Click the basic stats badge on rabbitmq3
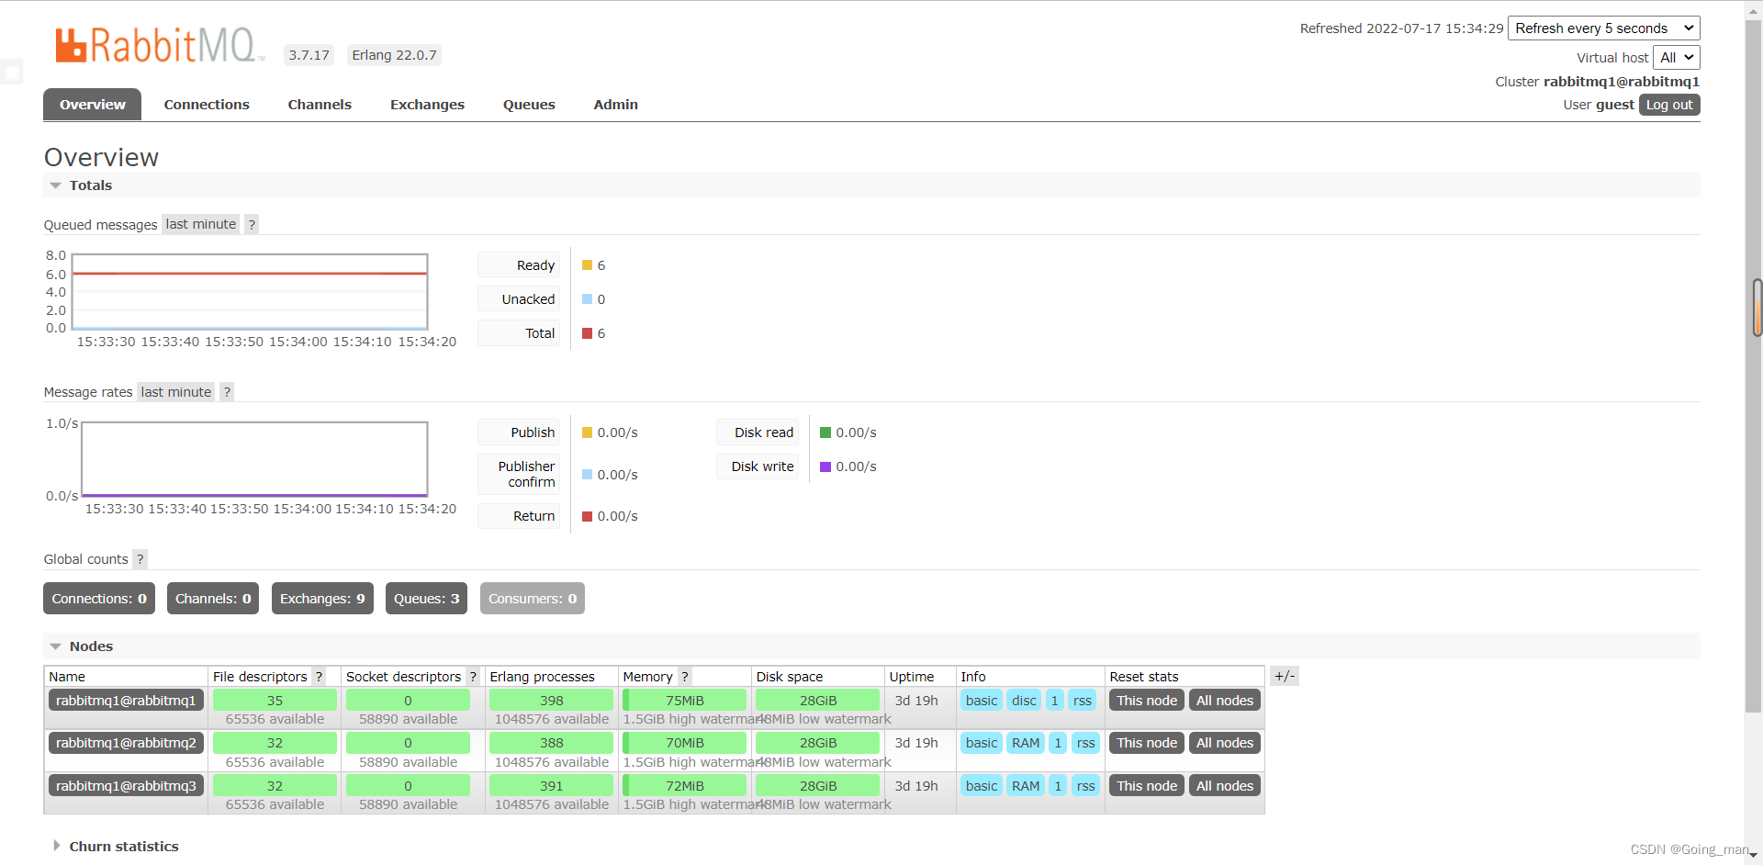Image resolution: width=1763 pixels, height=865 pixels. click(x=981, y=785)
